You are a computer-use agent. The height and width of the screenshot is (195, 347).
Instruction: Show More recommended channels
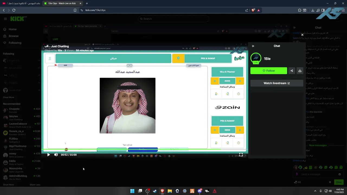[x=8, y=185]
